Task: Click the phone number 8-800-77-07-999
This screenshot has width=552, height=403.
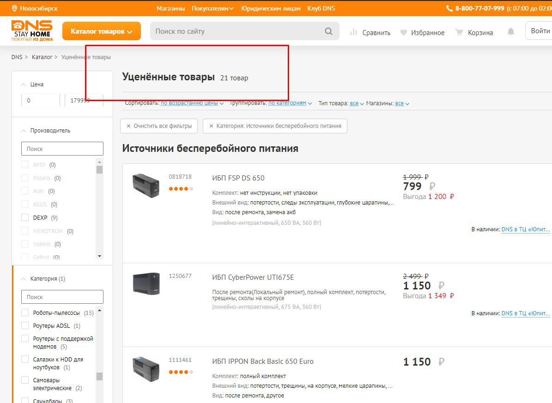Action: tap(479, 8)
